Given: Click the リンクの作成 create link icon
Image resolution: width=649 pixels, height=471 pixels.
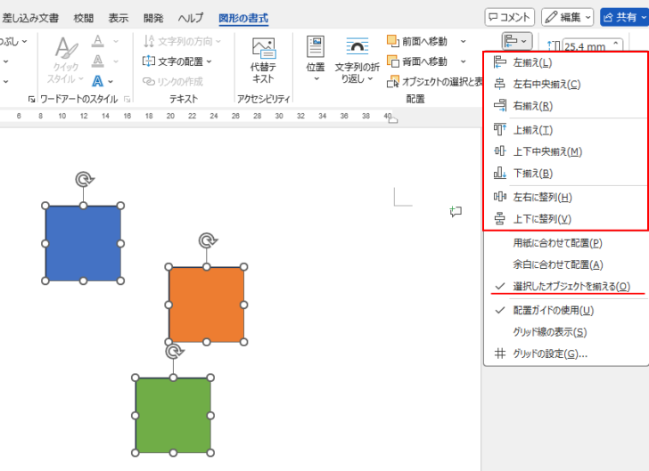Looking at the screenshot, I should point(149,81).
